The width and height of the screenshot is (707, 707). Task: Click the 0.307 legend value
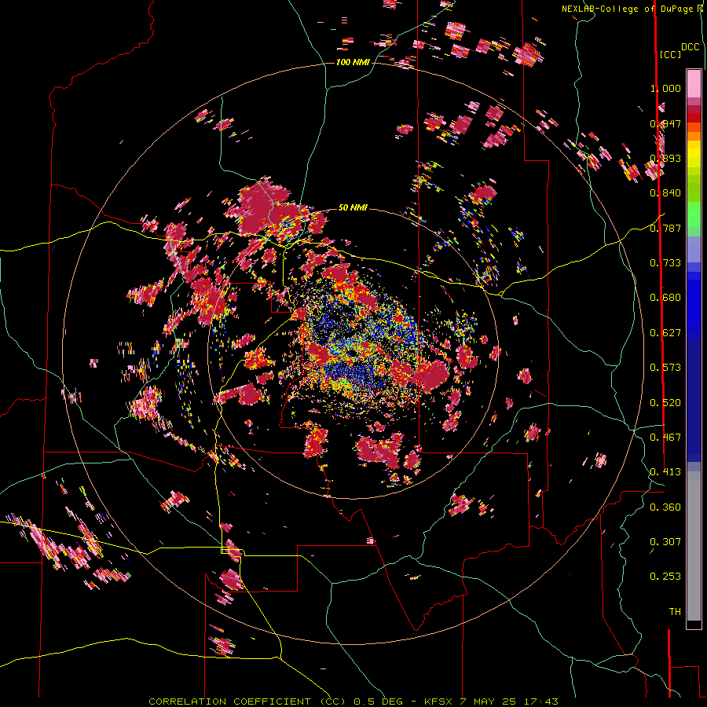pyautogui.click(x=665, y=542)
